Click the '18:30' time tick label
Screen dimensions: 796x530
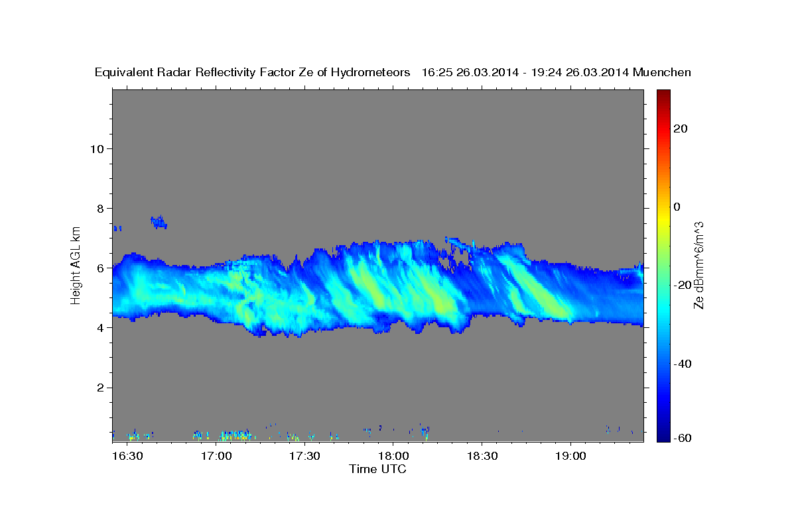tap(482, 456)
